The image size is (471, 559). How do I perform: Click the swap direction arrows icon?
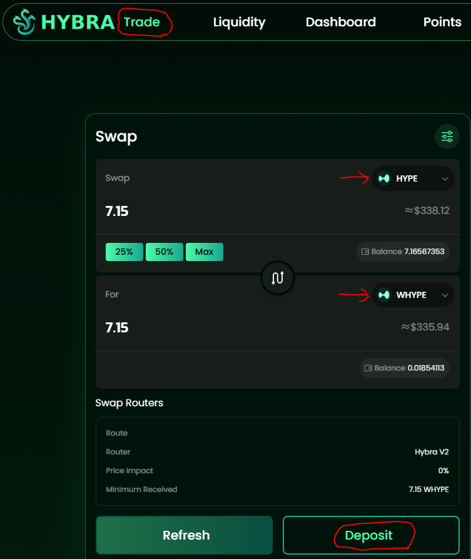click(278, 278)
